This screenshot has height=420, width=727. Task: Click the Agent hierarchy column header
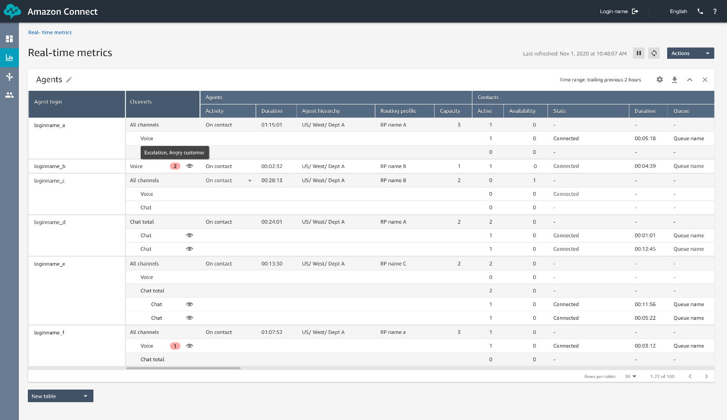336,111
